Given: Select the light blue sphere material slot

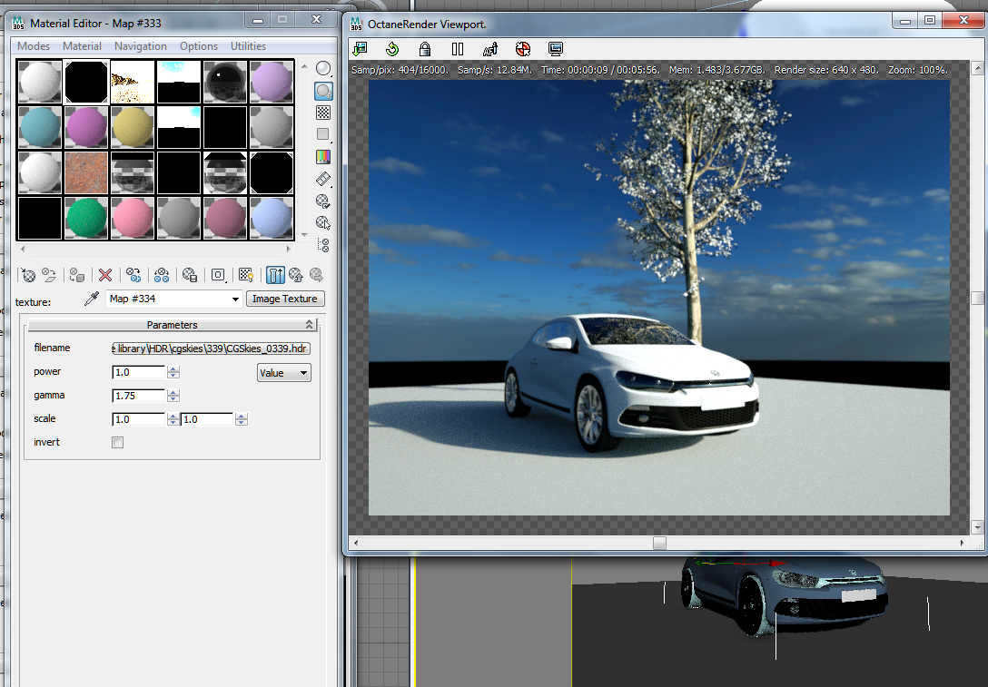Looking at the screenshot, I should click(x=272, y=219).
